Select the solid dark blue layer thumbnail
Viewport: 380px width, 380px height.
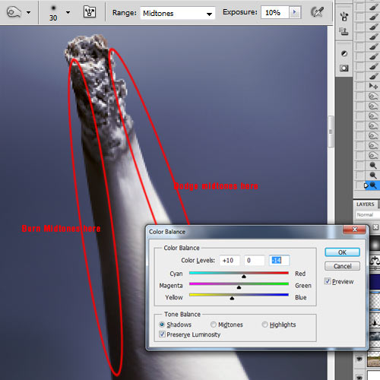point(375,281)
